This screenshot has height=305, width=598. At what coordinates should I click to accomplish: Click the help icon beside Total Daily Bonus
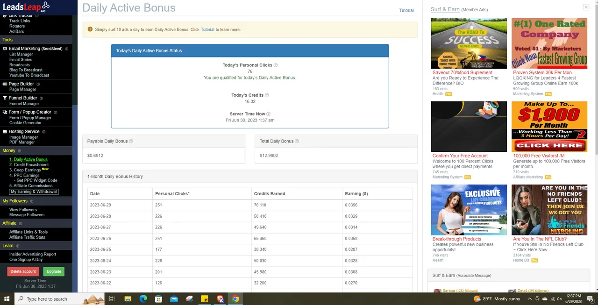(x=297, y=141)
